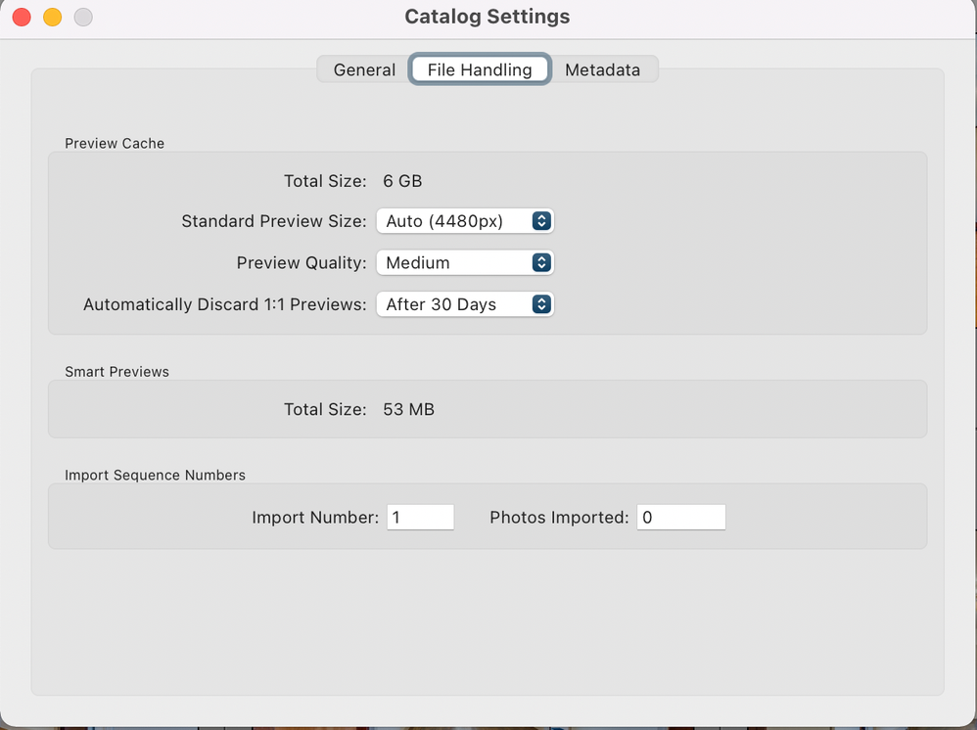977x730 pixels.
Task: Click the Smart Previews 53 MB value
Action: 408,409
